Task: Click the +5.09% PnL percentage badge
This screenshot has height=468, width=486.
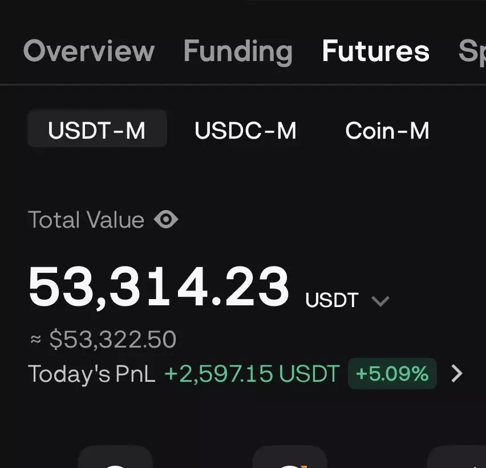Action: [x=392, y=374]
